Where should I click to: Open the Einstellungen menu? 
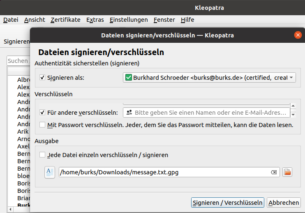tap(129, 20)
